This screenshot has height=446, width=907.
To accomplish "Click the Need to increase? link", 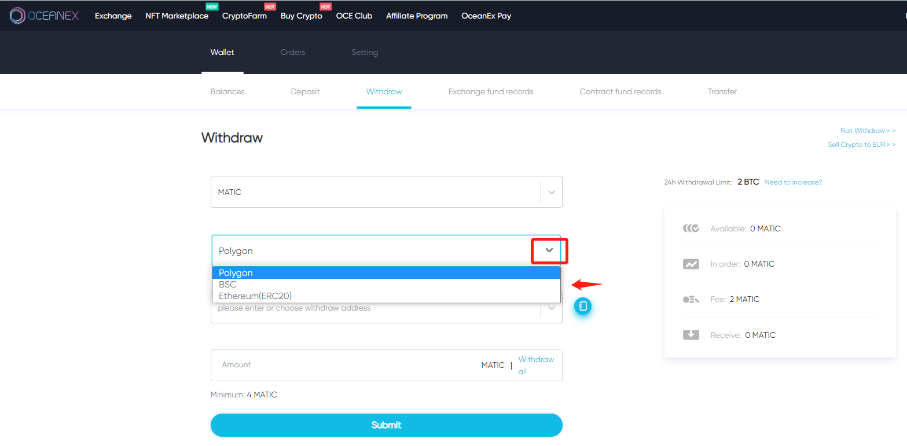I will click(794, 182).
